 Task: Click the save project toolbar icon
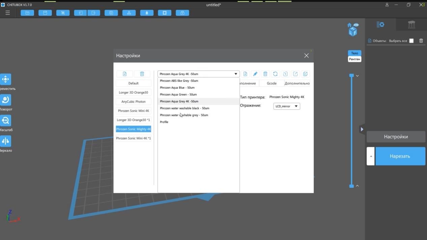(45, 13)
